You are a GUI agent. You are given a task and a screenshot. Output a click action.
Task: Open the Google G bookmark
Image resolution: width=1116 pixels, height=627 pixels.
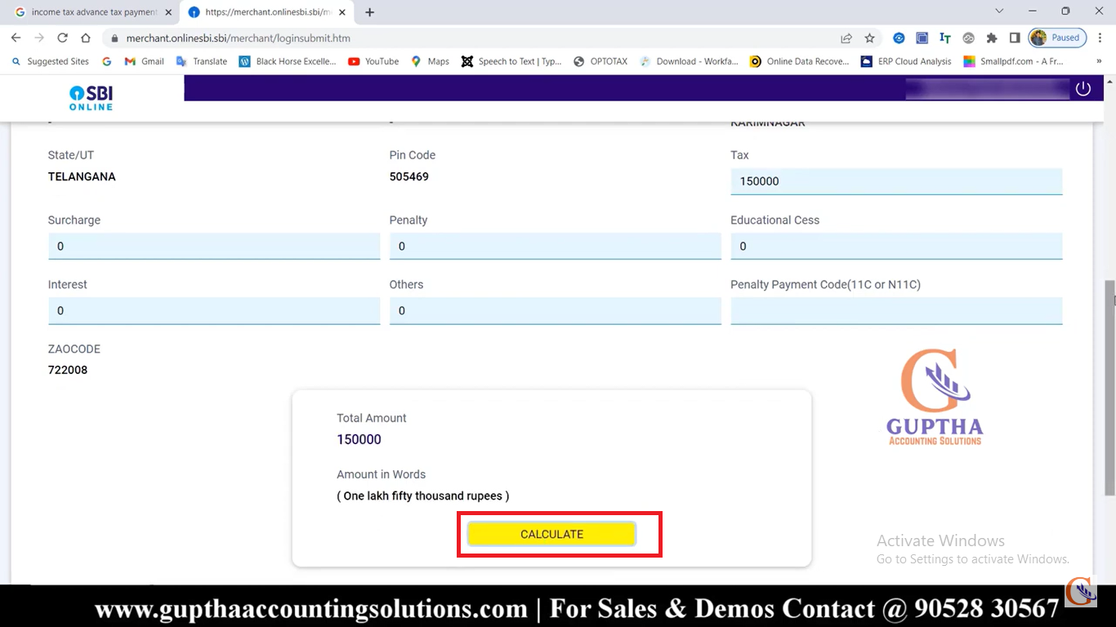107,61
